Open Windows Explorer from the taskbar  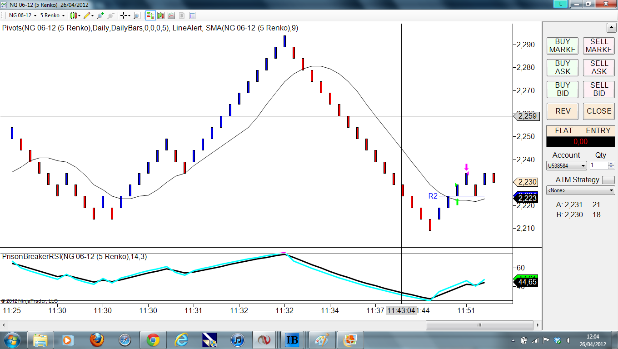(x=40, y=340)
